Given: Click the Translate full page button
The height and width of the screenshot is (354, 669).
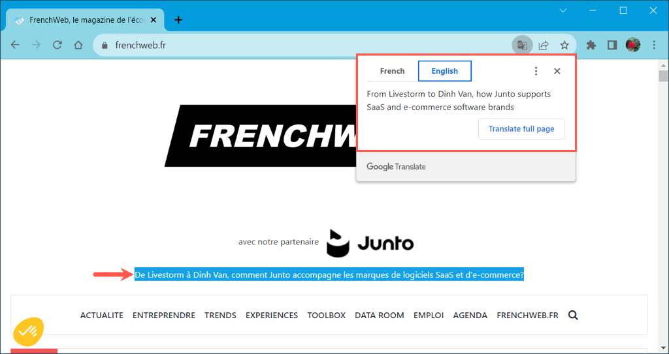Looking at the screenshot, I should point(521,128).
